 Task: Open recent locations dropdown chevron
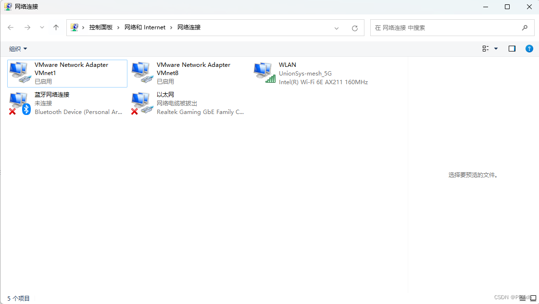tap(42, 27)
